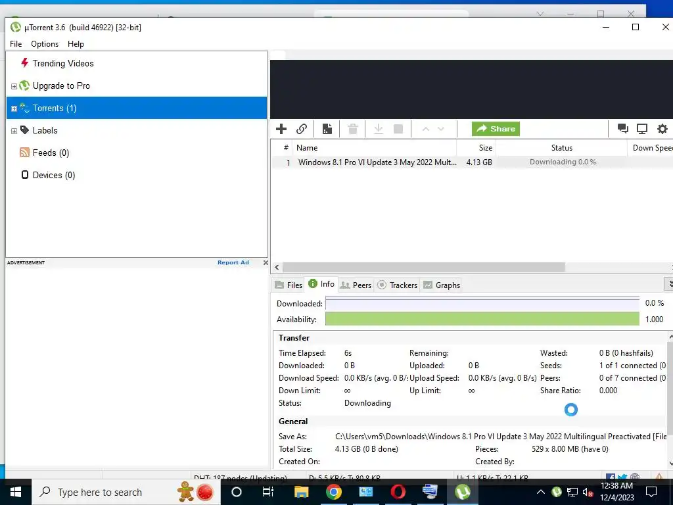Click the Time Elapsed value 6s
Viewport: 673px width, 505px height.
[x=348, y=353]
